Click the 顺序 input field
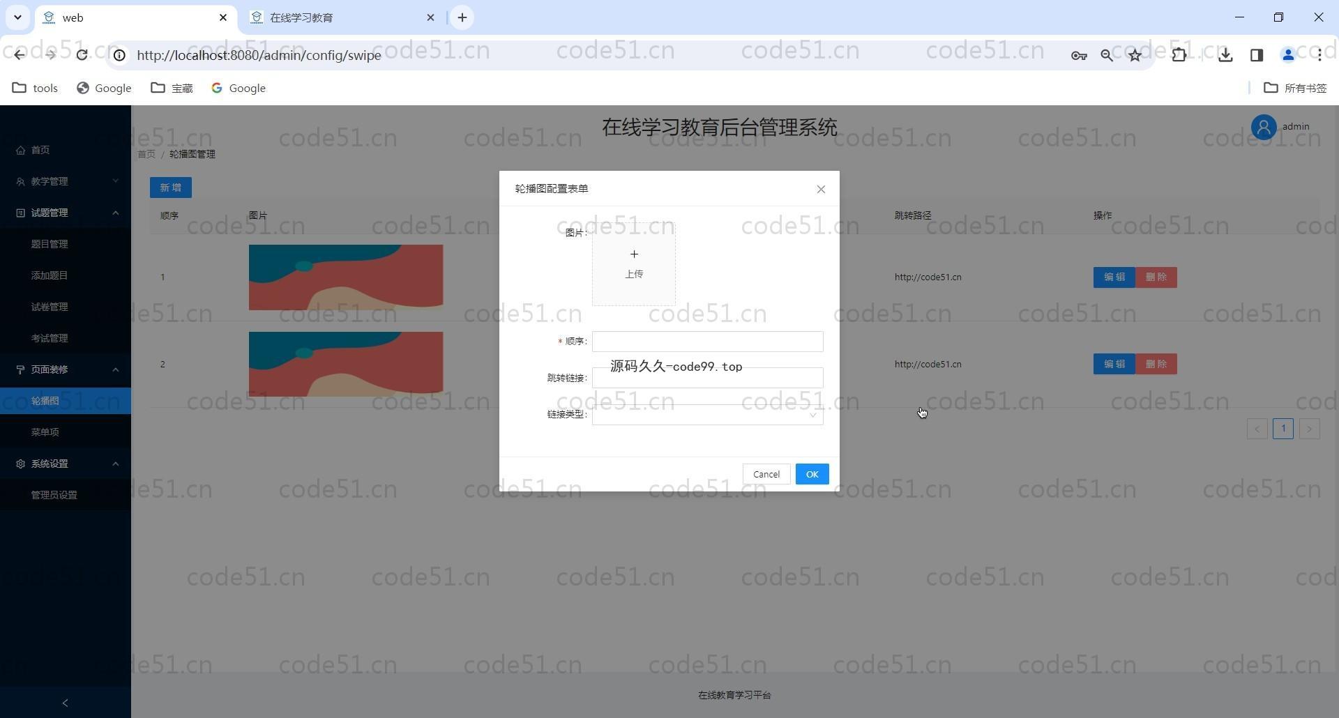 pos(707,342)
